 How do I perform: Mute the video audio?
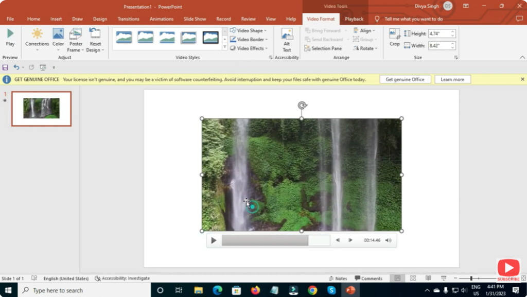pos(388,240)
